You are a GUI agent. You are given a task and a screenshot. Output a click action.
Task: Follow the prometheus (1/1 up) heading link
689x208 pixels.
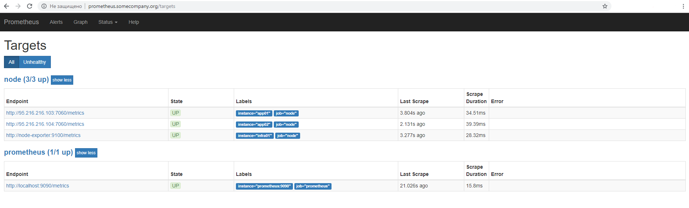39,152
